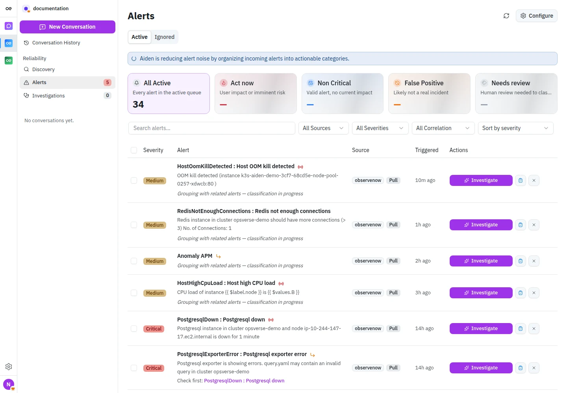567x393 pixels.
Task: Click the Search alerts field
Action: [212, 128]
